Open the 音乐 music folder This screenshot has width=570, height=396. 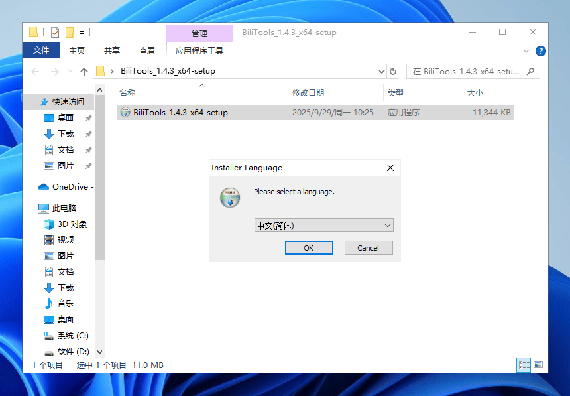(65, 304)
